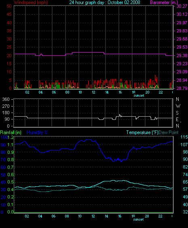Screen dimensions: 188x228
Task: Select the Rainfall (in) legend label
Action: pyautogui.click(x=11, y=132)
